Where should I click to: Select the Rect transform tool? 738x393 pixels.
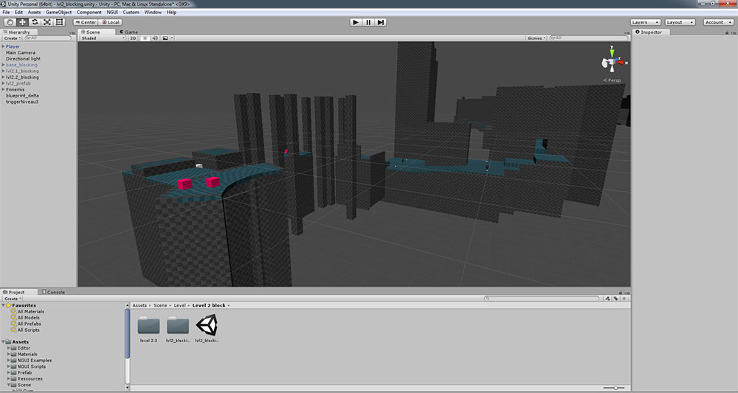click(x=60, y=22)
